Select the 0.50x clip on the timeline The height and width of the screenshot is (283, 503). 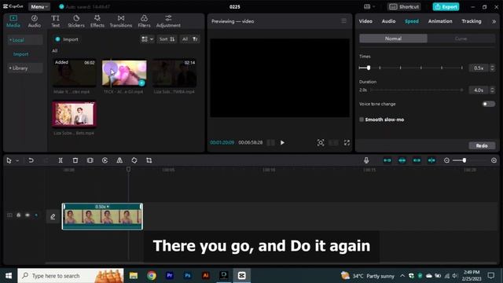[102, 216]
